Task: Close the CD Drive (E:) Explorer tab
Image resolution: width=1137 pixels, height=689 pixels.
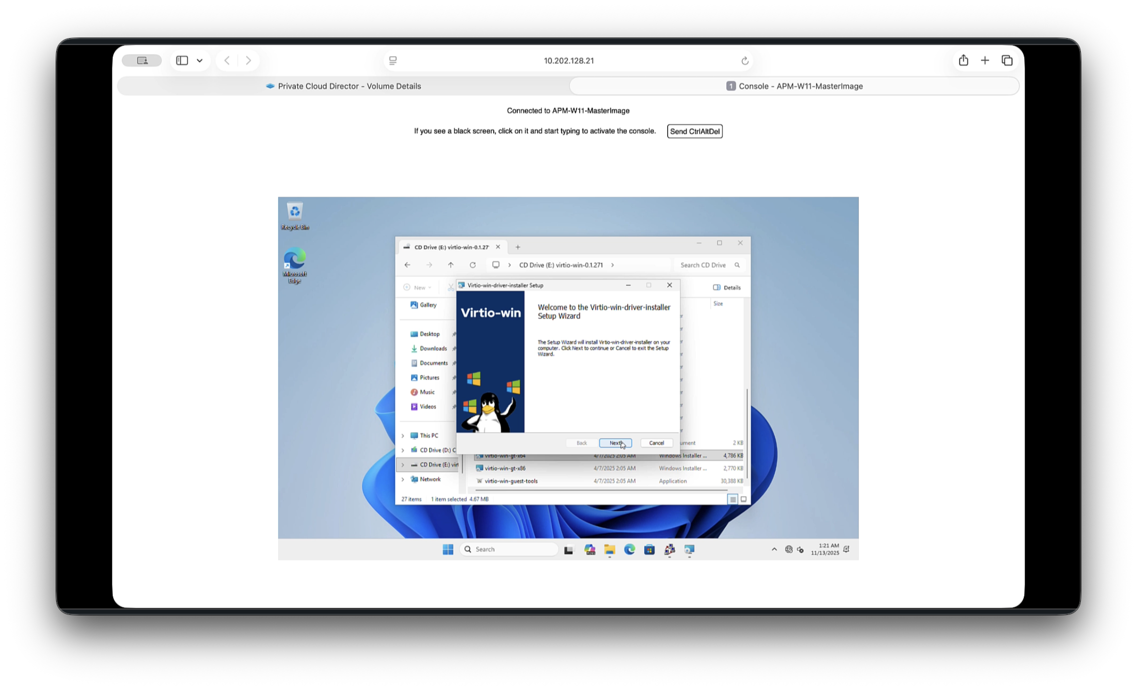Action: pyautogui.click(x=498, y=247)
